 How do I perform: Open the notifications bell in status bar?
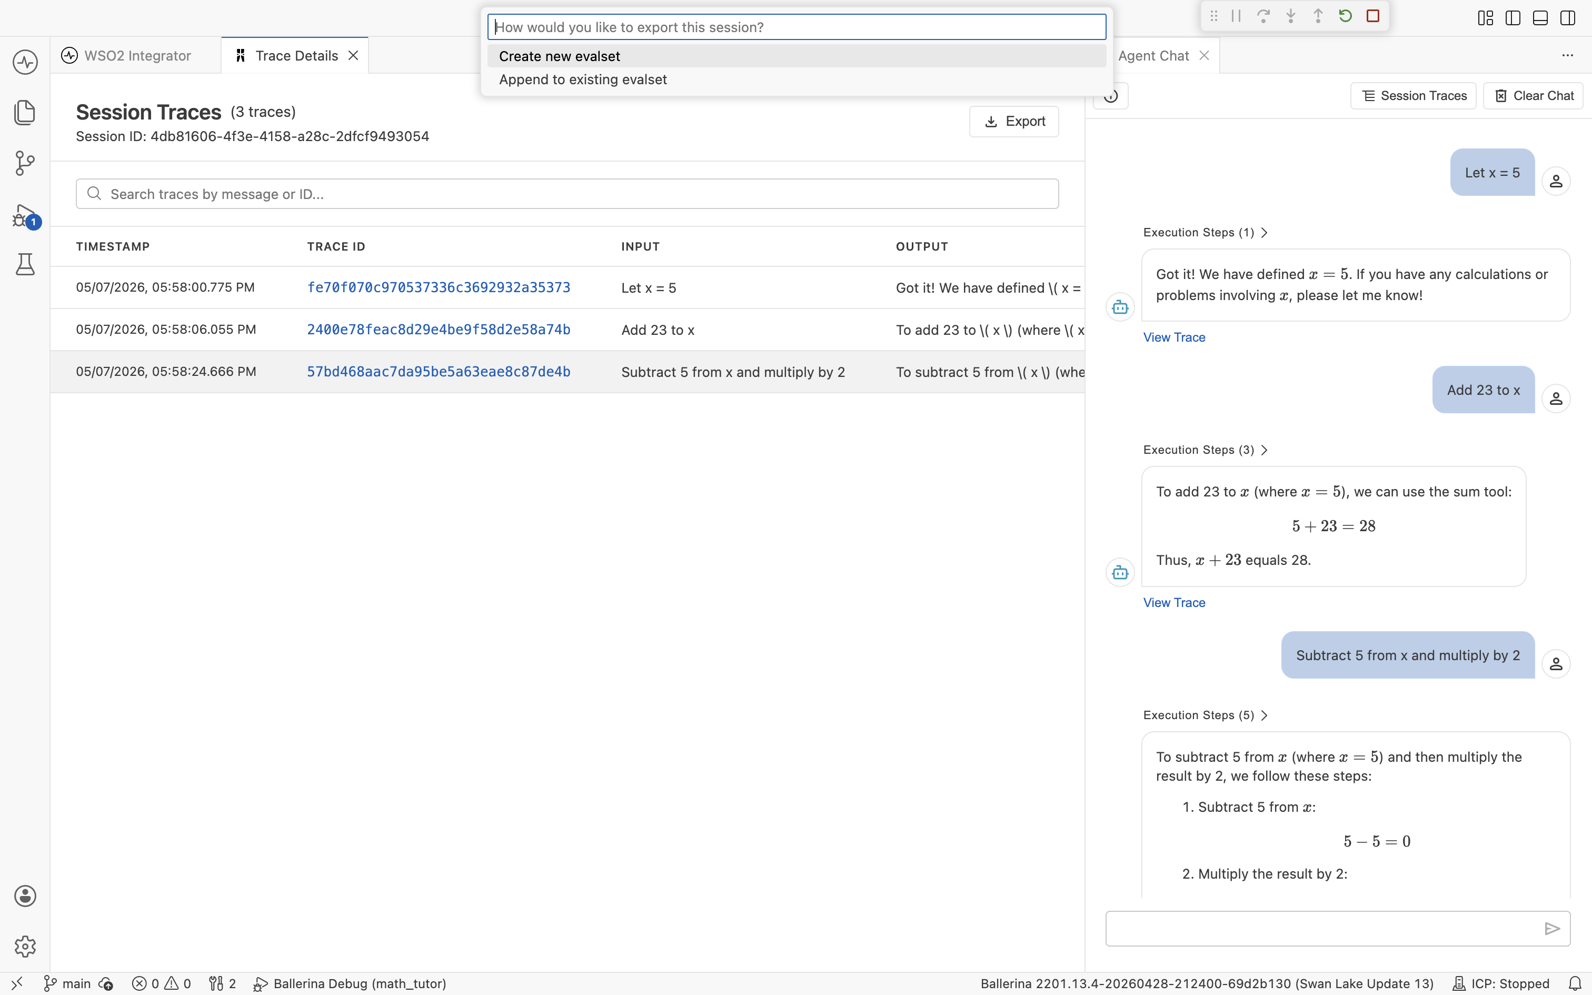[x=1575, y=983]
